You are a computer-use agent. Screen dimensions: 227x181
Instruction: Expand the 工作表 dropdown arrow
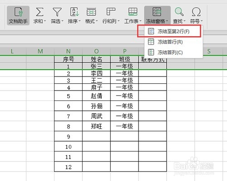click(x=140, y=21)
